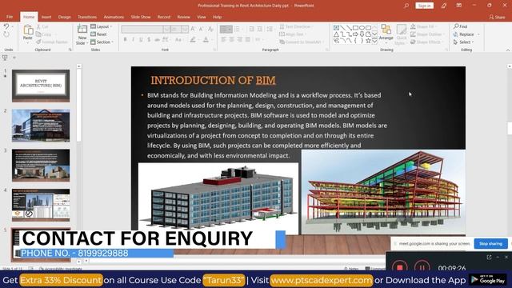
Task: Select the Rectangle shape in gallery
Action: [x=355, y=28]
